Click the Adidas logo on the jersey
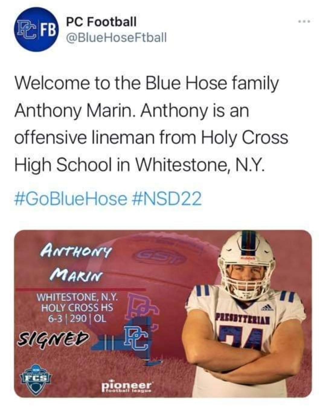Image resolution: width=326 pixels, height=411 pixels. click(267, 308)
